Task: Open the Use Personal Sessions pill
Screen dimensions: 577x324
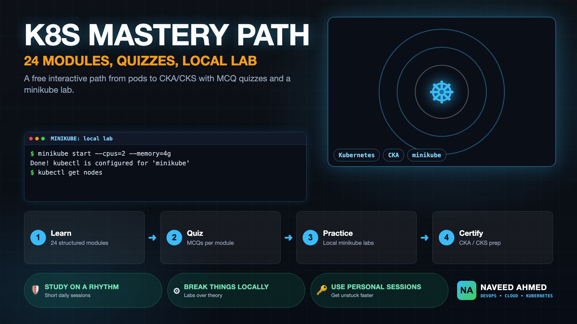Action: tap(379, 290)
